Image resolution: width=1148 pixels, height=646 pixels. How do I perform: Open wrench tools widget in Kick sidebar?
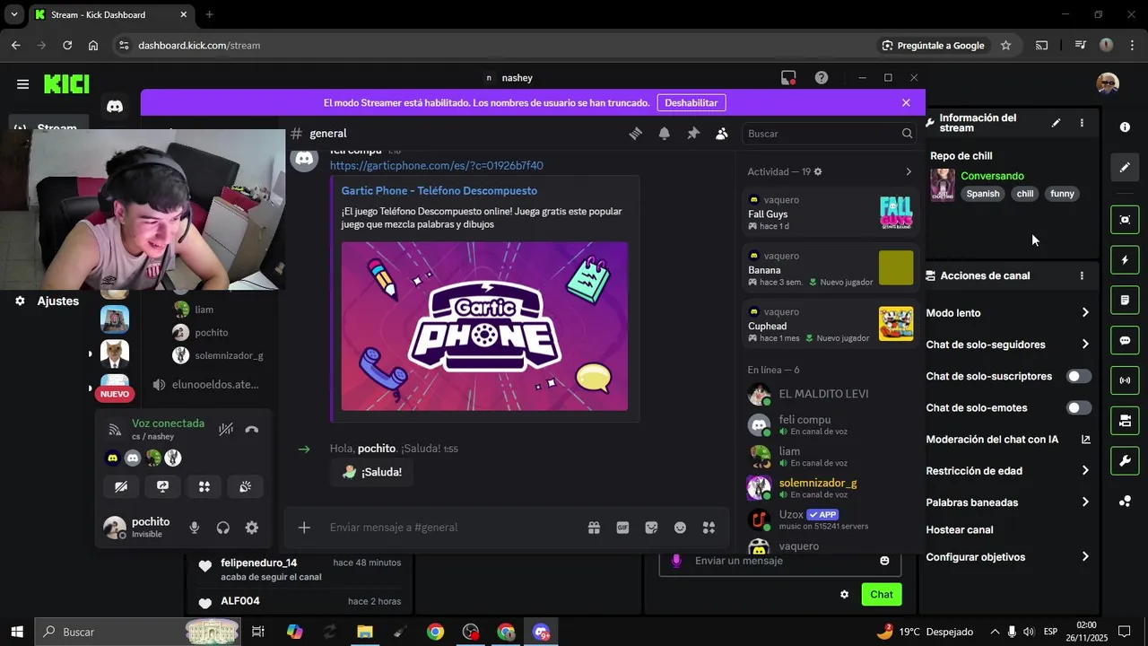(x=1125, y=461)
